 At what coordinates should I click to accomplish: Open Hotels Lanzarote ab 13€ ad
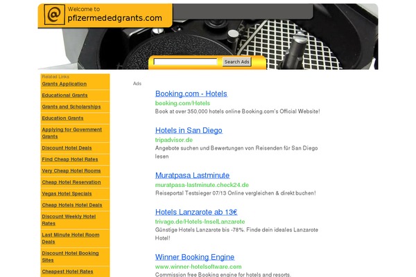pos(196,213)
